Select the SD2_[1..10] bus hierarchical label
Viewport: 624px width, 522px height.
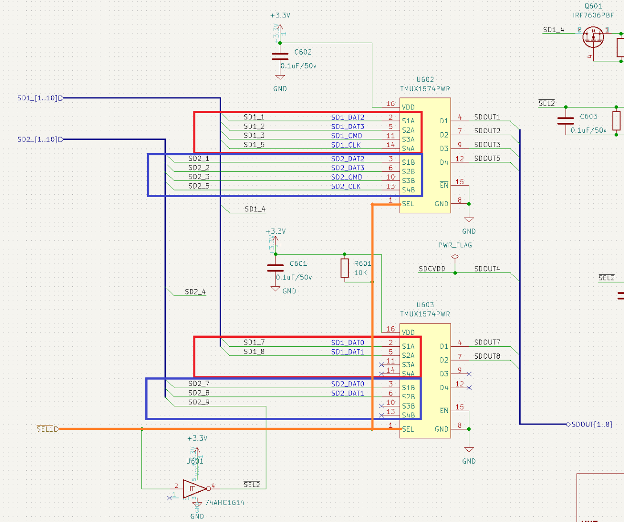(x=40, y=139)
